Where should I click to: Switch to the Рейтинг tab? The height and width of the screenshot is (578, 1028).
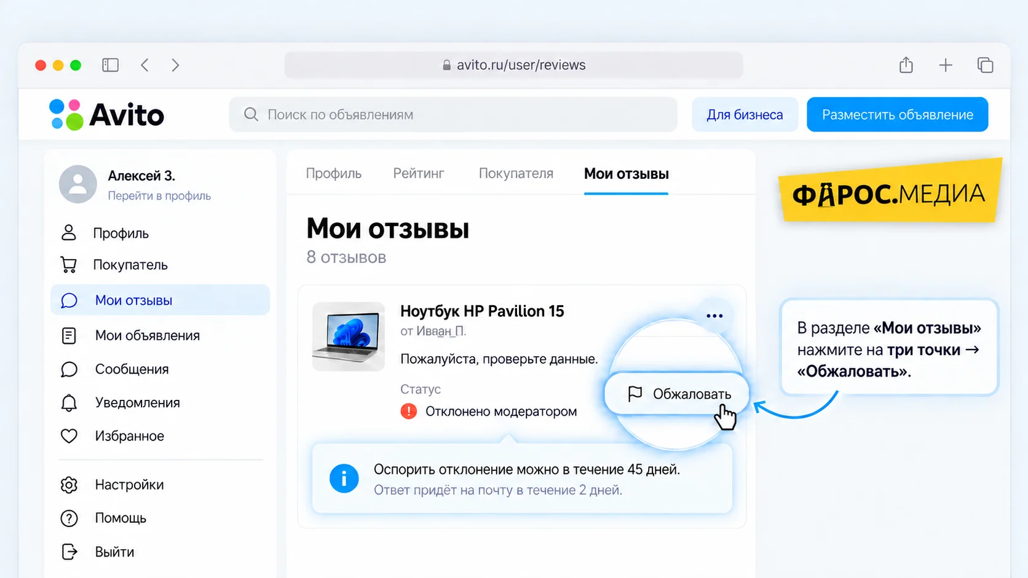point(419,174)
